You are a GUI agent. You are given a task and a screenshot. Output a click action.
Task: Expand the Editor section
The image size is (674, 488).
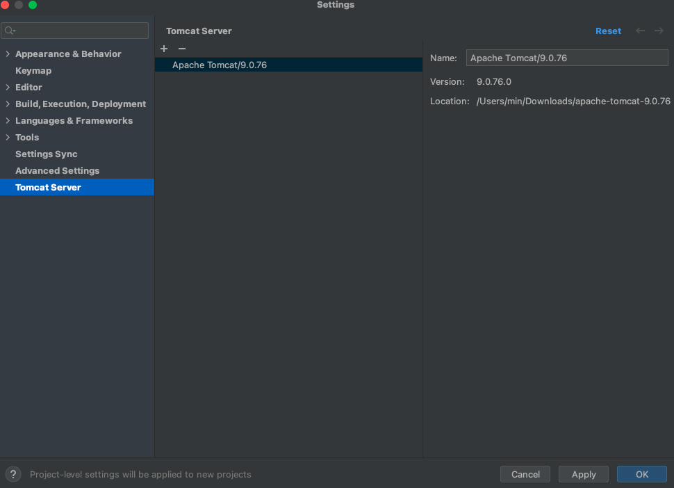[8, 88]
